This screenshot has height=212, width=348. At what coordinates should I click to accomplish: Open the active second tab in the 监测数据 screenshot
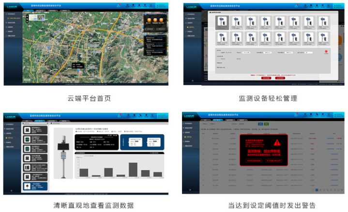pyautogui.click(x=40, y=121)
